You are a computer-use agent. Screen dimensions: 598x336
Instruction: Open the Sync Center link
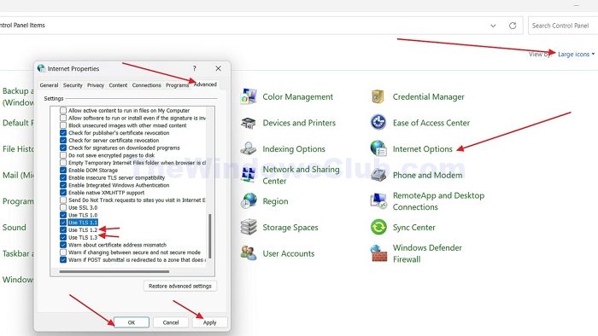pyautogui.click(x=413, y=227)
